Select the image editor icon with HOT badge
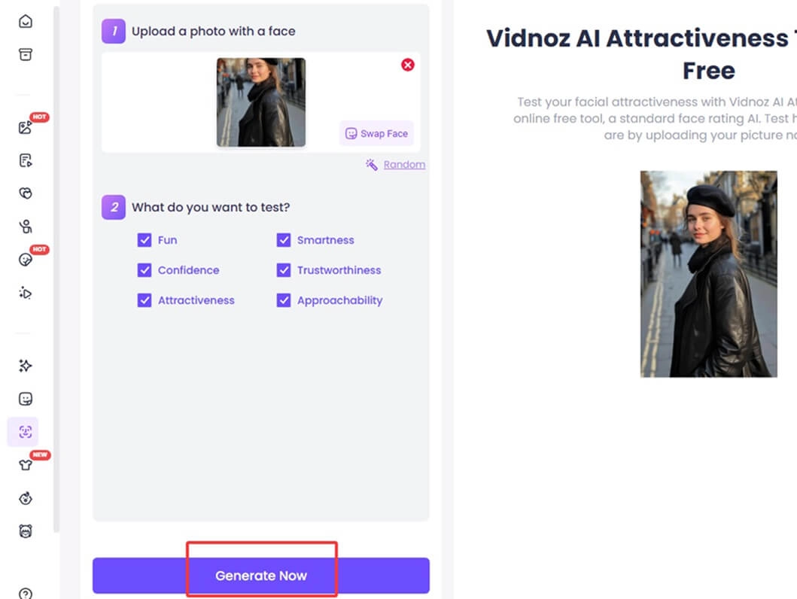797x599 pixels. pyautogui.click(x=26, y=127)
